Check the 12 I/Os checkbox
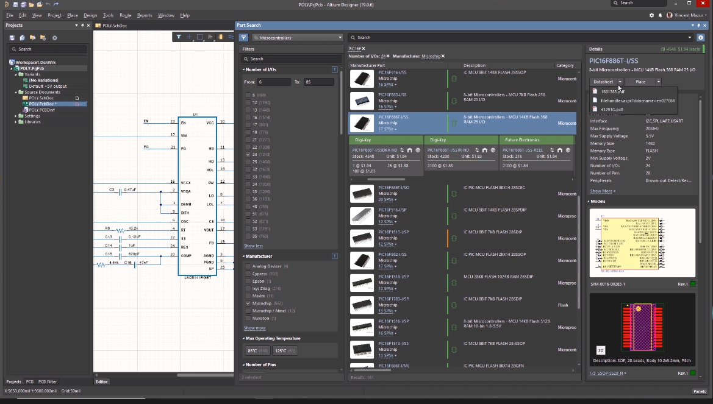 248,103
